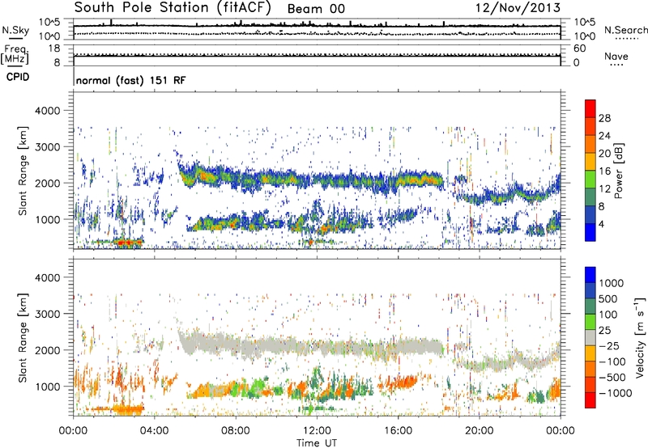
Task: Click the '28' tick on the Power colorbar
Action: (604, 118)
